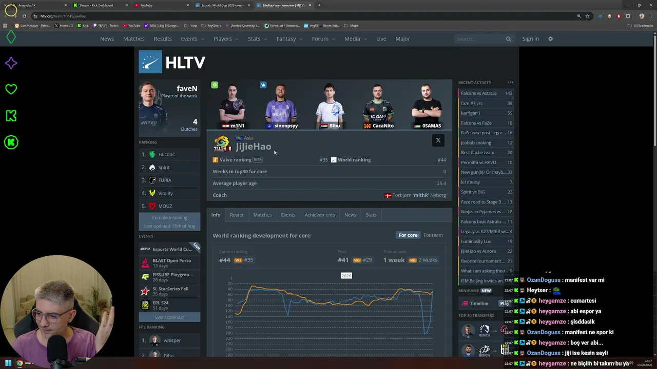
Task: Open Matches in the top navigation bar
Action: pos(133,39)
